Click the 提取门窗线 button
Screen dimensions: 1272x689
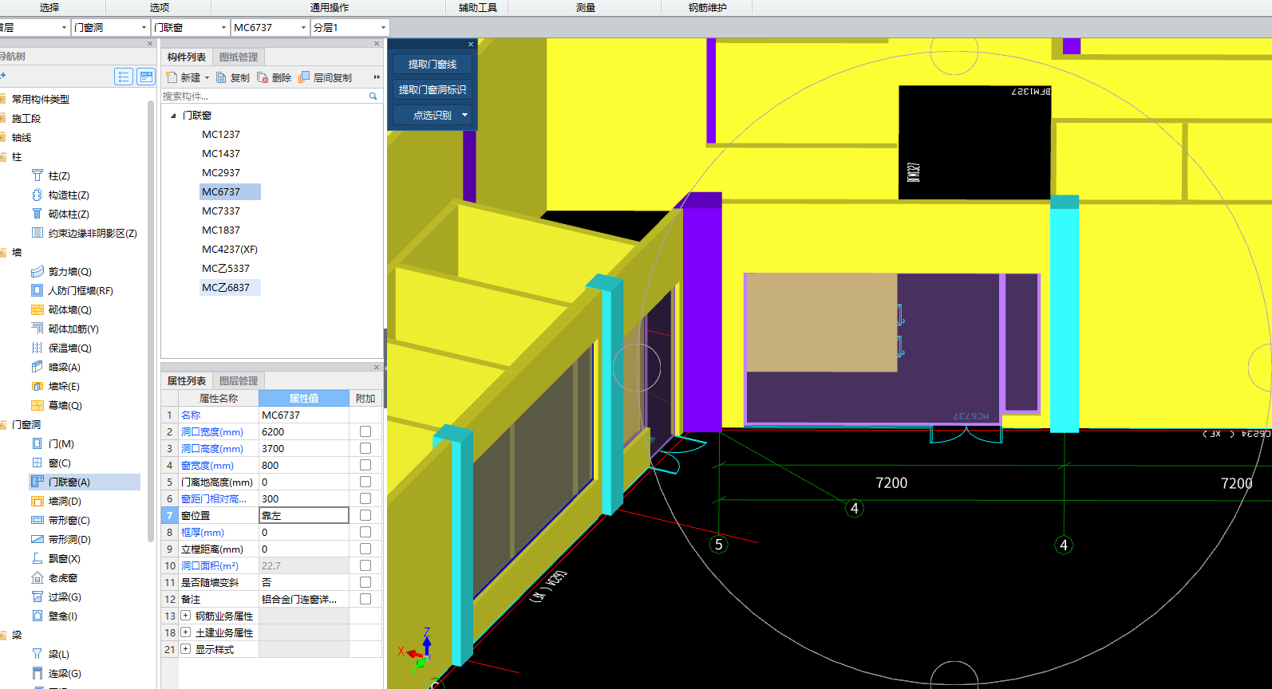pos(433,64)
